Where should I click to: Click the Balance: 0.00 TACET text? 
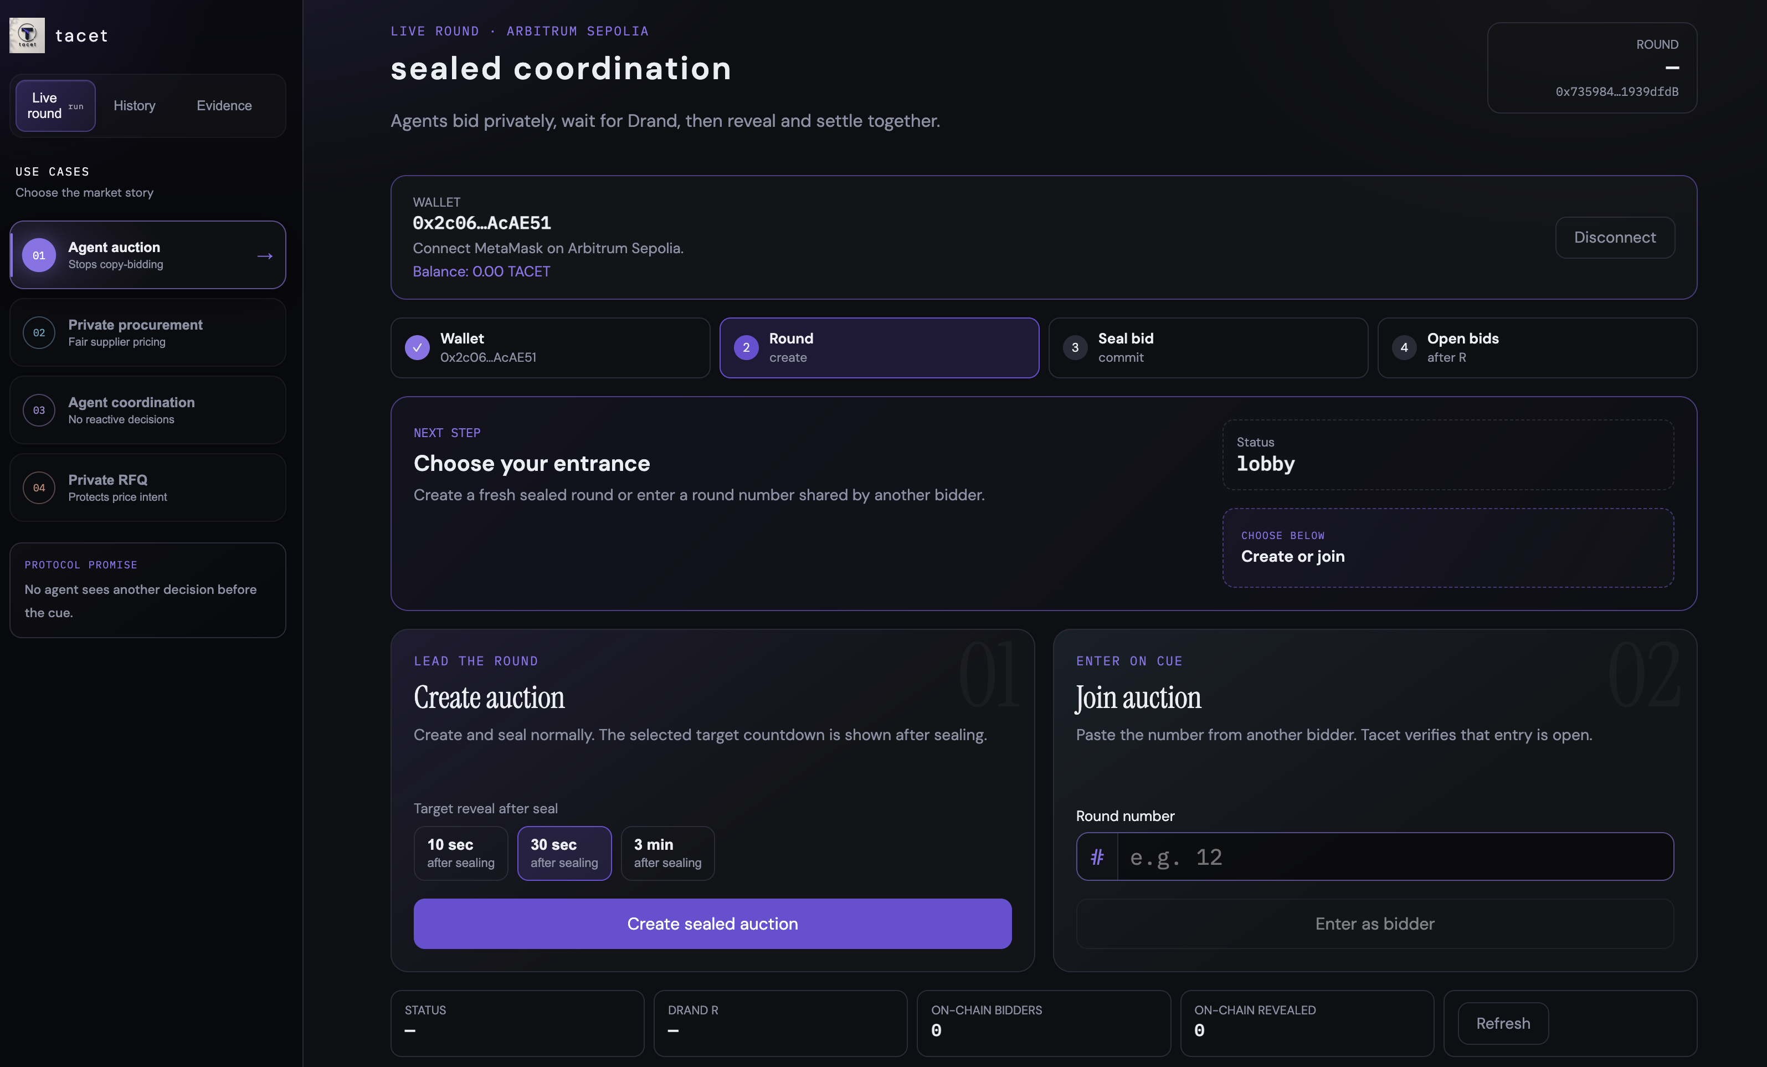pos(482,272)
